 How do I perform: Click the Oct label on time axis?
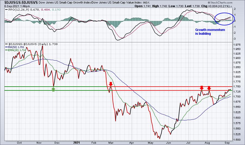pyautogui.click(x=19, y=143)
